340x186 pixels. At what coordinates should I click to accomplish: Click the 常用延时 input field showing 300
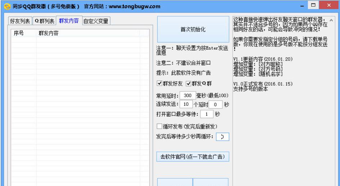tap(187, 96)
